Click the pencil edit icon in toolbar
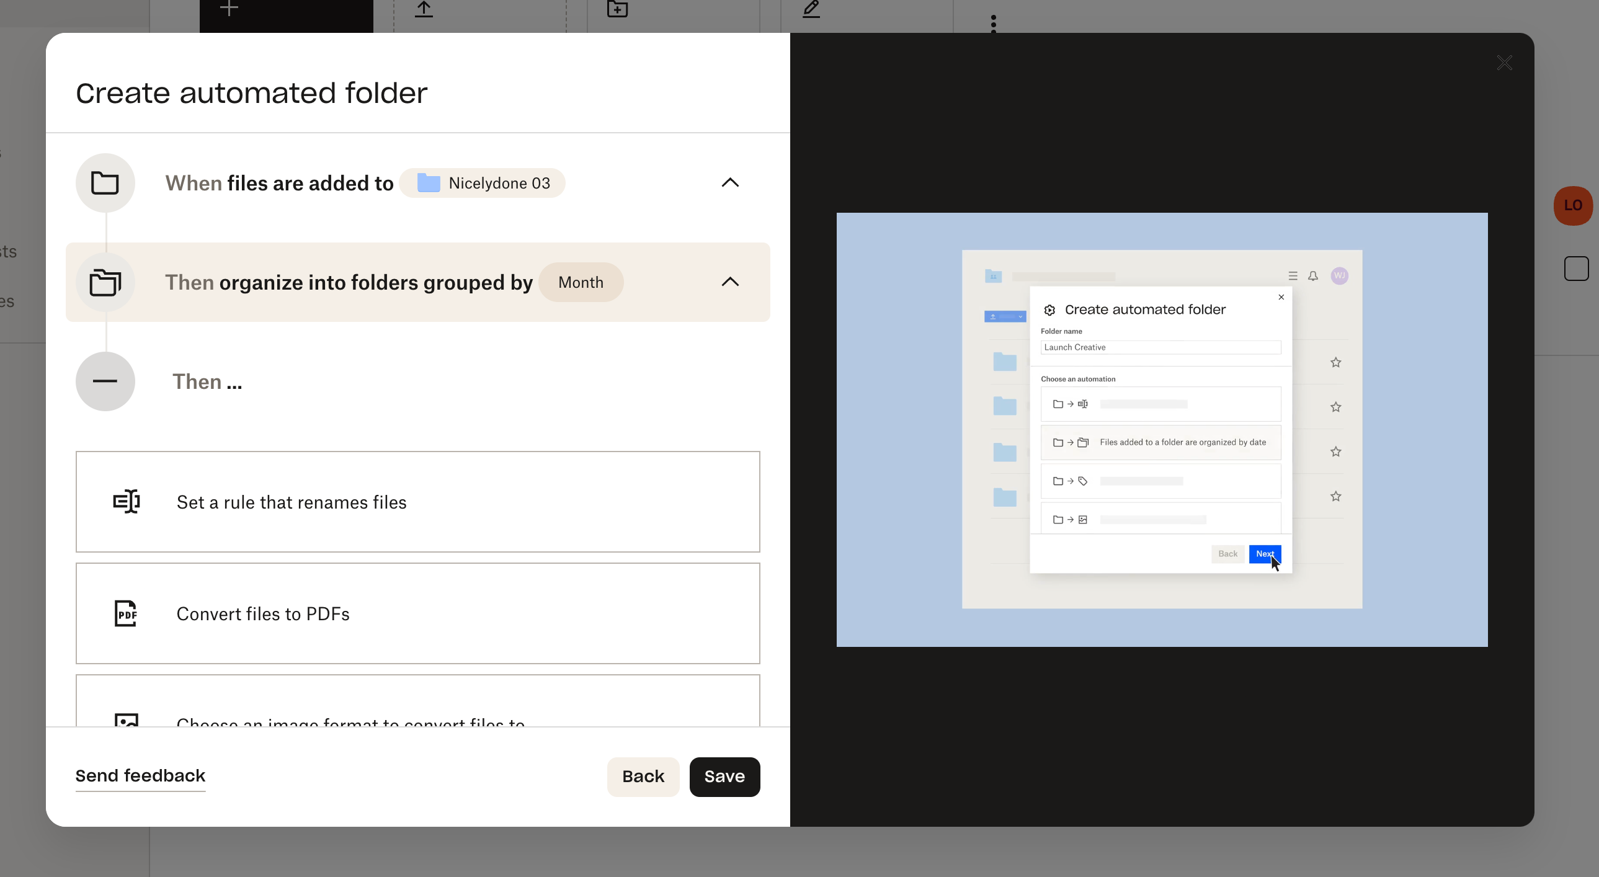 point(811,9)
